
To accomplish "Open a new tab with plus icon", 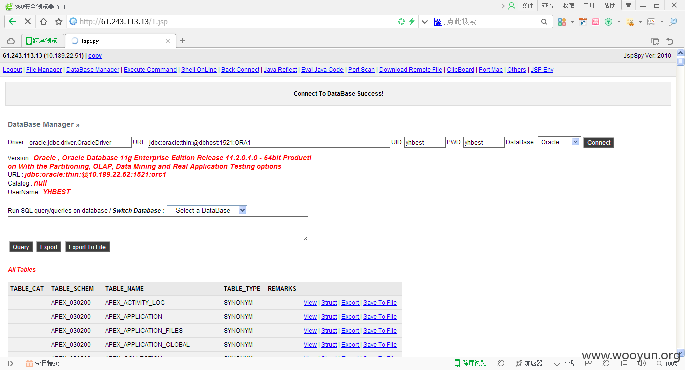I will tap(183, 41).
